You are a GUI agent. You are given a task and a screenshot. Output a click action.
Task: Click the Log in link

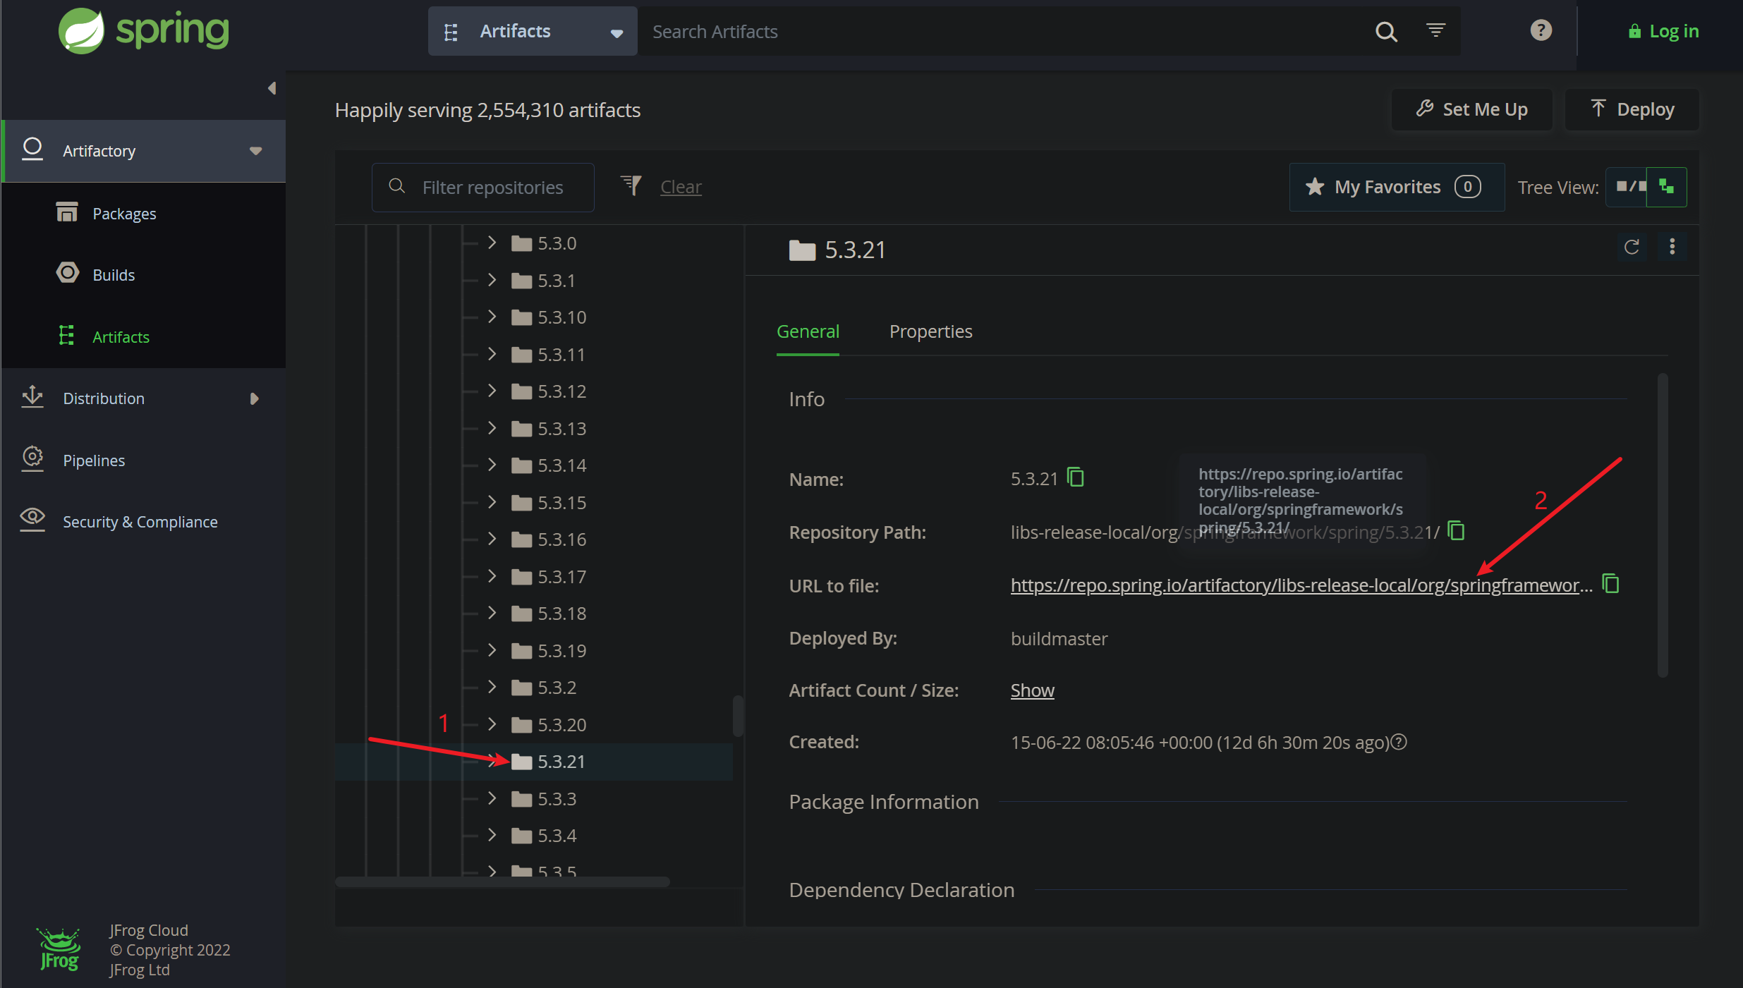click(1663, 31)
